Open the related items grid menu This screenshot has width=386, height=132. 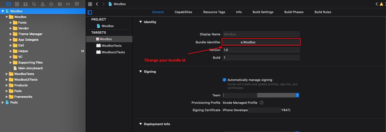90,4
